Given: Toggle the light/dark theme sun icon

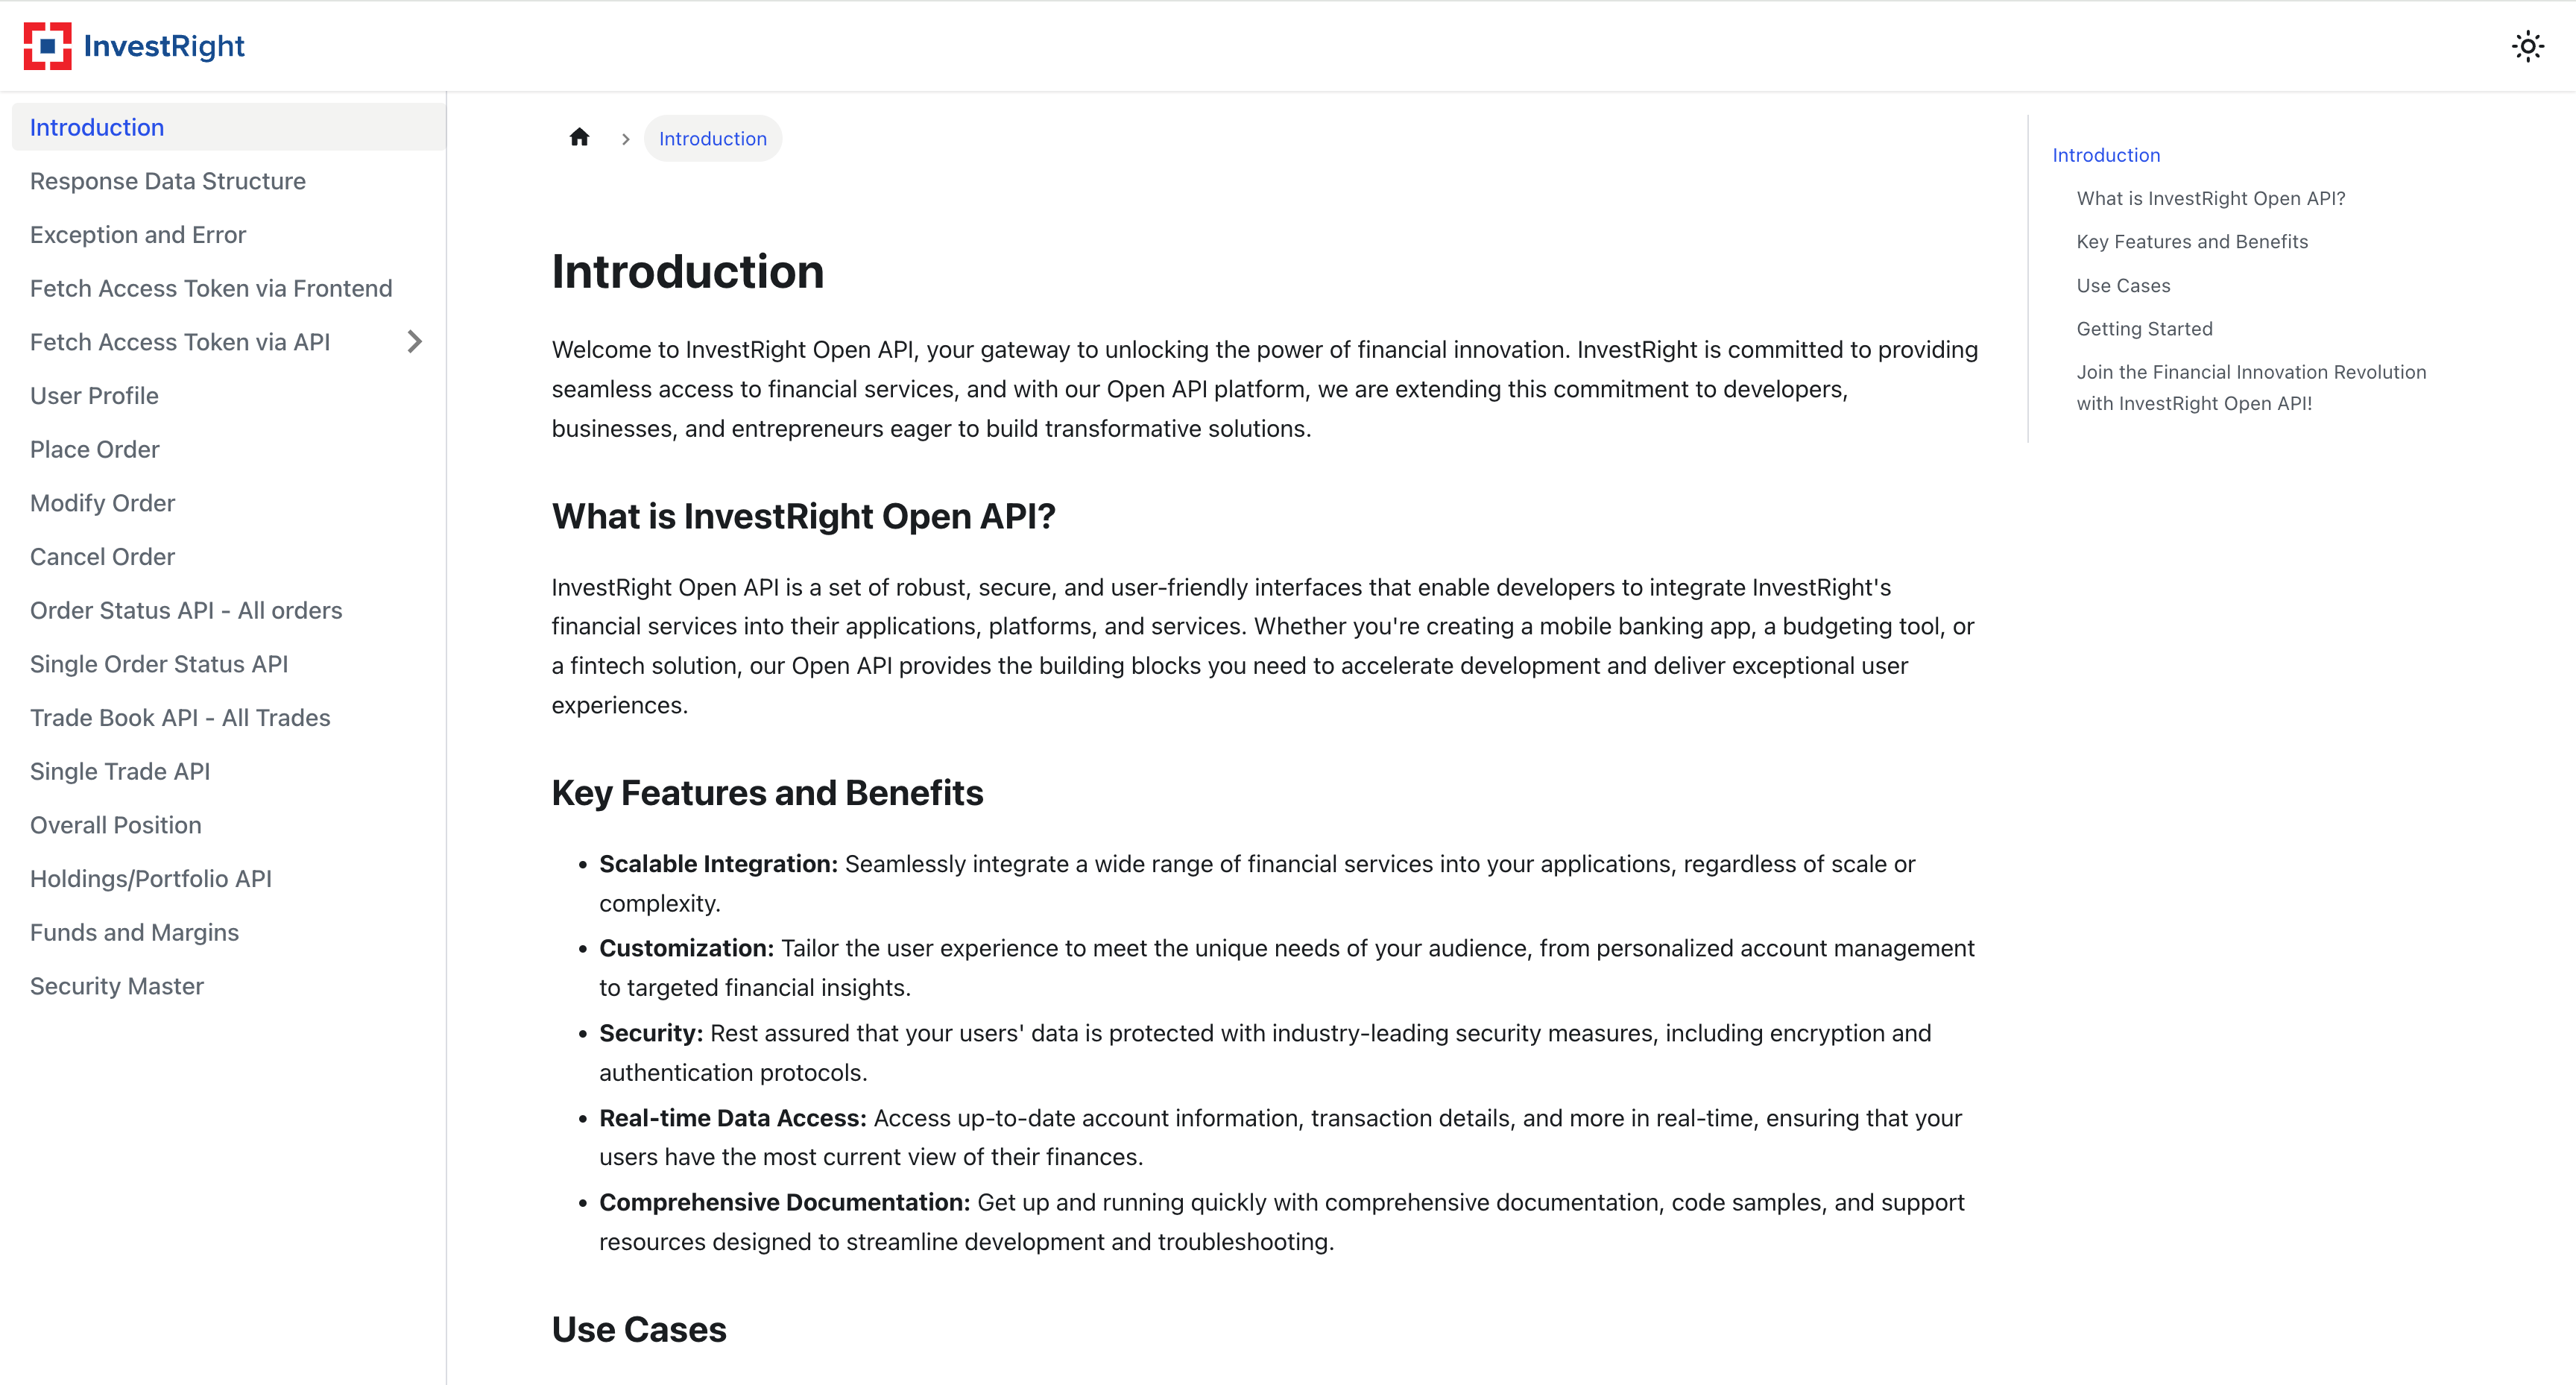Looking at the screenshot, I should [2527, 46].
